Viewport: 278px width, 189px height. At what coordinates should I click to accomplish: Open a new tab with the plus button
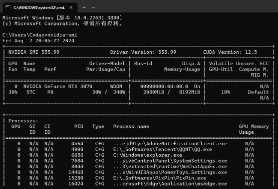coord(84,7)
